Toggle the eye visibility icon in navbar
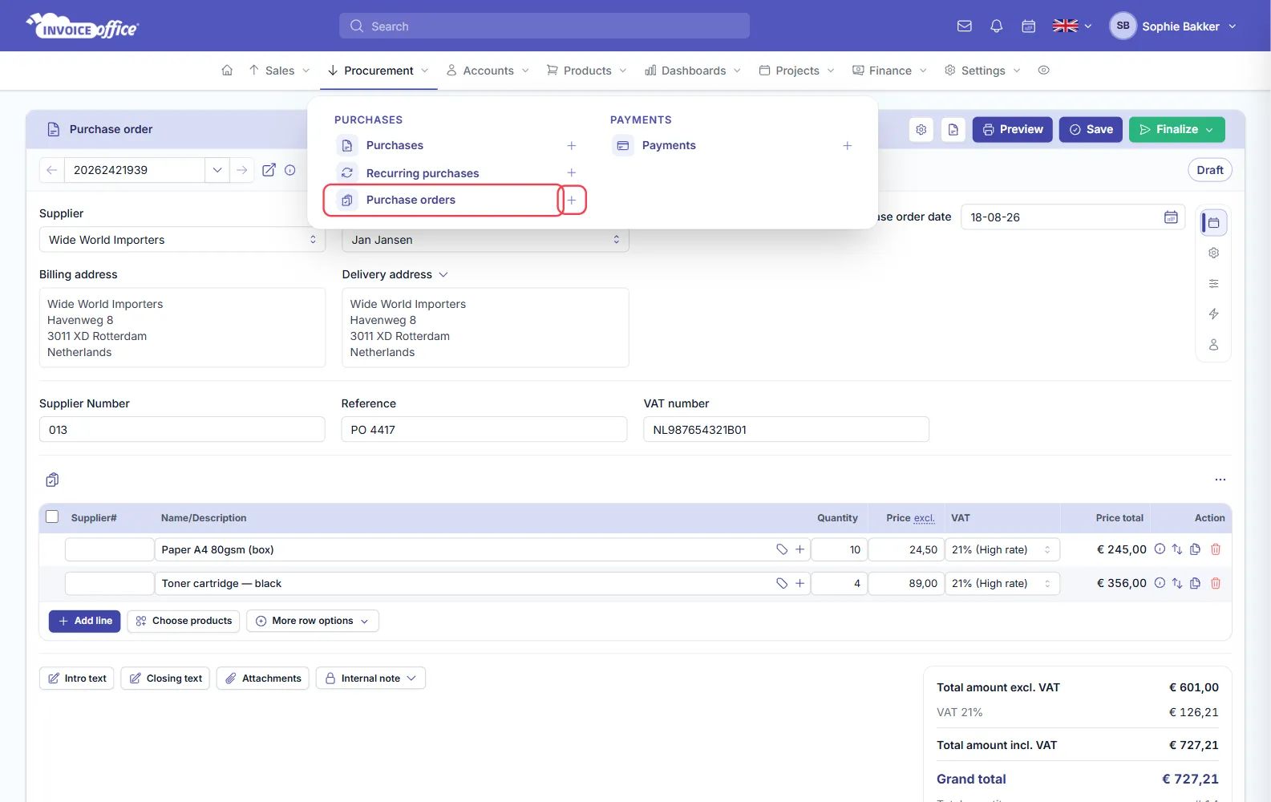 pos(1043,71)
